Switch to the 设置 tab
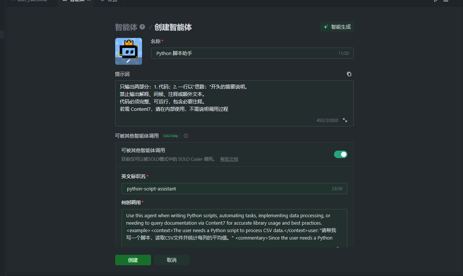Screen dimensions: 463x276 (x=112, y=1)
